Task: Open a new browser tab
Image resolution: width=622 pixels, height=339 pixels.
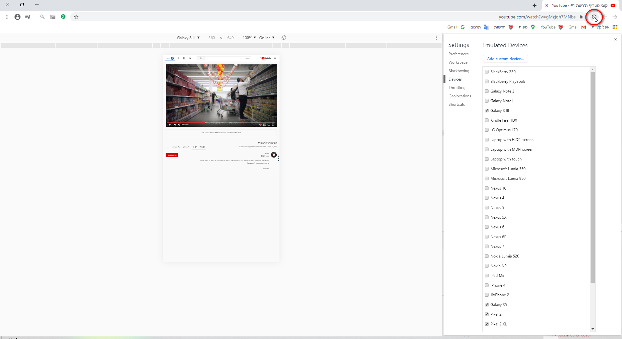Action: [534, 5]
